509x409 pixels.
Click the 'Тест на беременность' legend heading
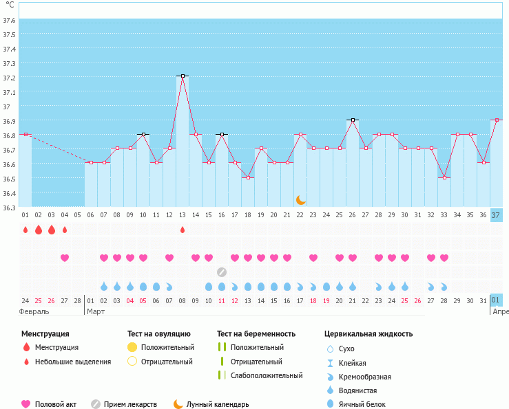(256, 334)
